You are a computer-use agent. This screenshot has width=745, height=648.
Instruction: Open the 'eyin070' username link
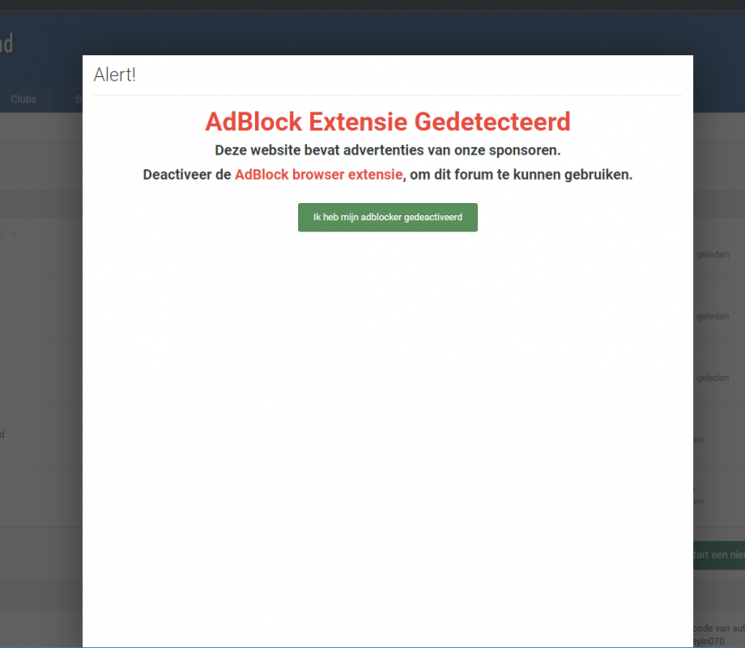click(709, 641)
